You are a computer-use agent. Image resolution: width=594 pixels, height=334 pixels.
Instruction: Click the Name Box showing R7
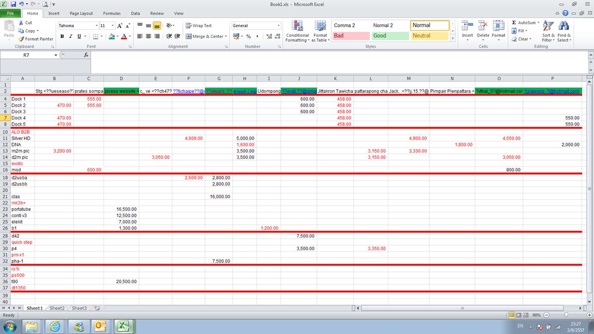(x=26, y=55)
